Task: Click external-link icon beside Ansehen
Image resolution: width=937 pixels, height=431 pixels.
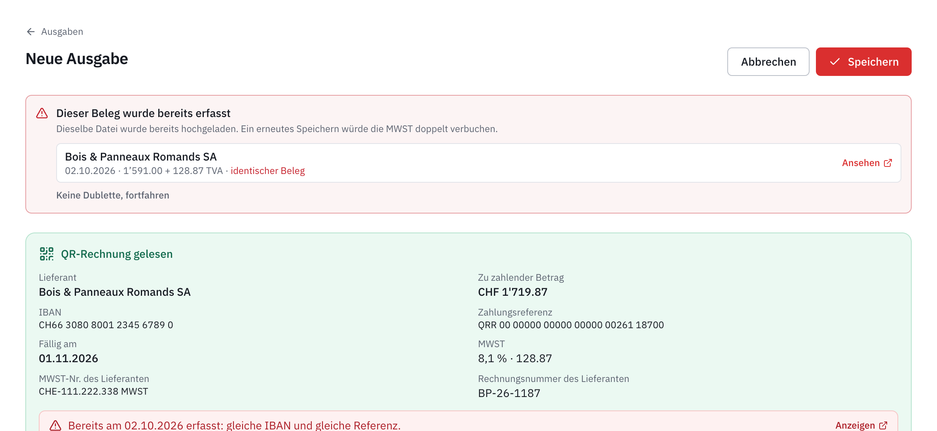Action: click(x=888, y=163)
